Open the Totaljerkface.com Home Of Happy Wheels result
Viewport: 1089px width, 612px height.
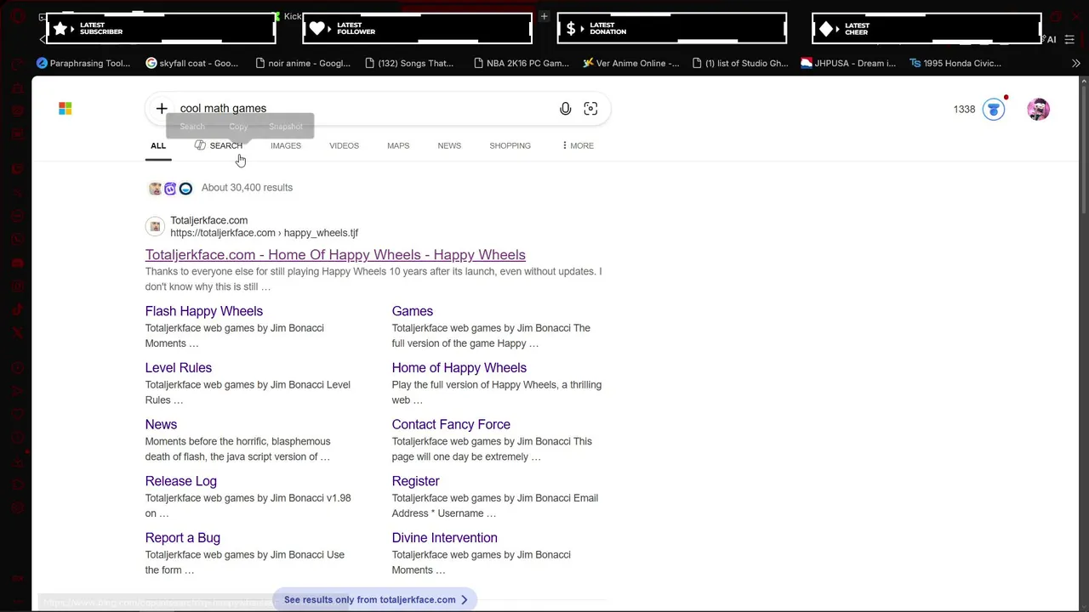(x=335, y=255)
